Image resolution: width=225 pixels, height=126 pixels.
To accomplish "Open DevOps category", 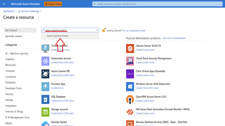I will tap(9, 94).
